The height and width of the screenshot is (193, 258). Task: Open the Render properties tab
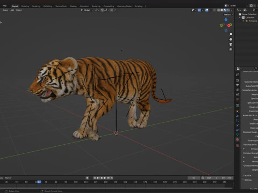[x=238, y=80]
